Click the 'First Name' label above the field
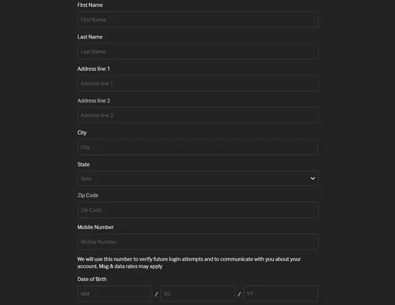This screenshot has width=395, height=305. click(x=90, y=5)
